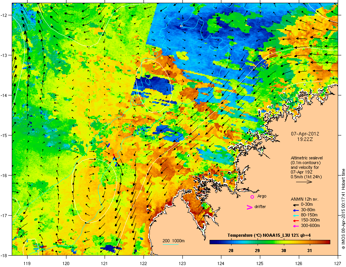Click the -15 latitude axis label
This screenshot has height=267, width=346.
point(4,135)
